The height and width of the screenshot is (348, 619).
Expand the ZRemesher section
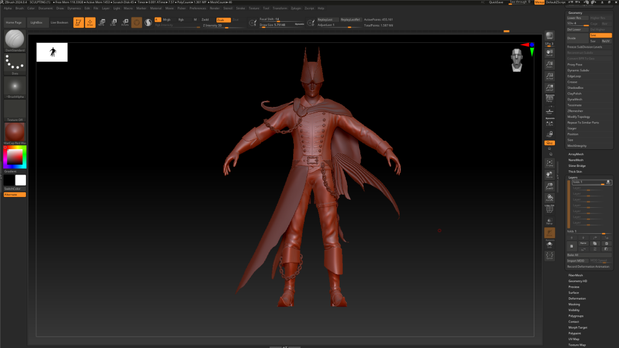tap(574, 111)
